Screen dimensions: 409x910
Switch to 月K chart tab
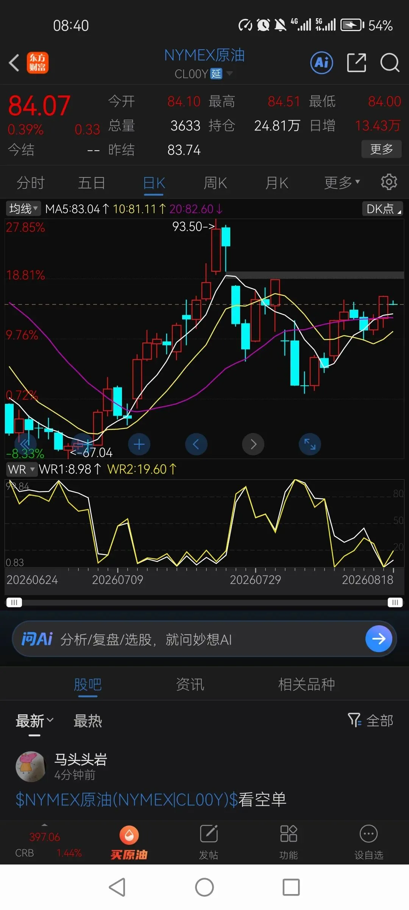click(x=276, y=183)
